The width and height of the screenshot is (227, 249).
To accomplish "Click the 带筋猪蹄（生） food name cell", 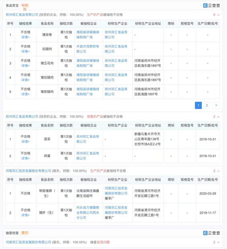I will pos(47,193).
